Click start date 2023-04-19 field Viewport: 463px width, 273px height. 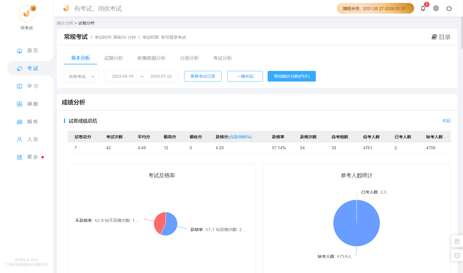(123, 76)
